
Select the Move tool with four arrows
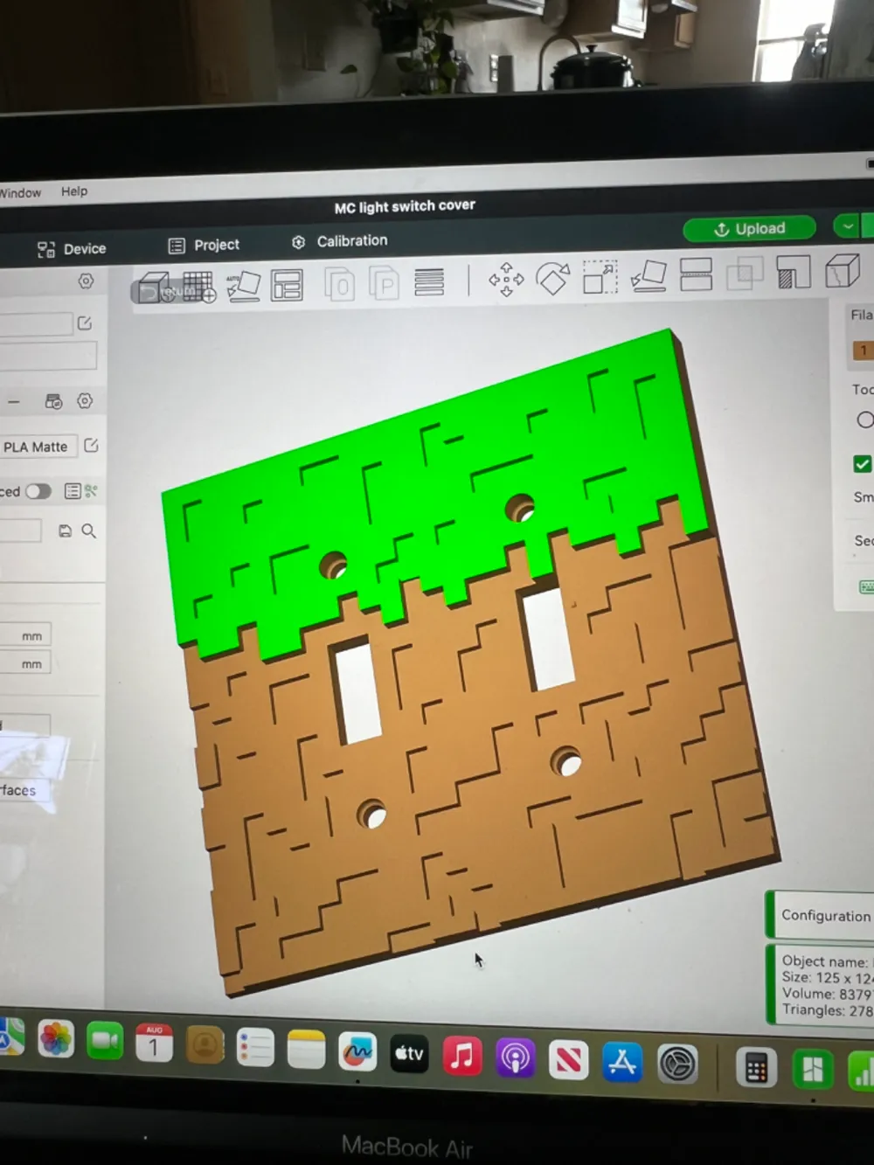[506, 280]
